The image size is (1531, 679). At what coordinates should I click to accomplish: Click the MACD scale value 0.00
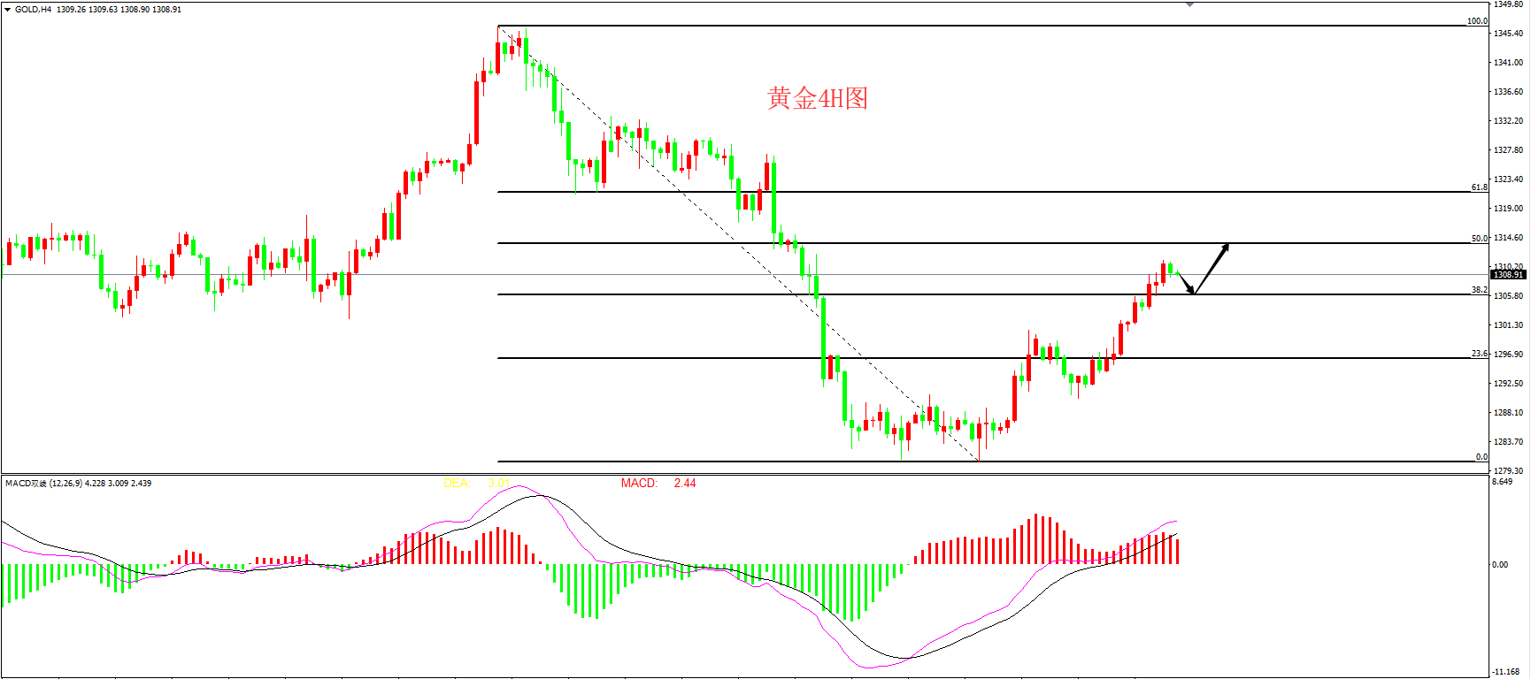pos(1500,564)
